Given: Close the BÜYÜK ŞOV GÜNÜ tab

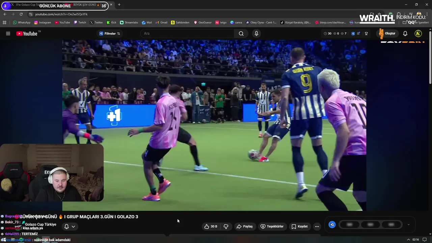Looking at the screenshot, I should (111, 5).
